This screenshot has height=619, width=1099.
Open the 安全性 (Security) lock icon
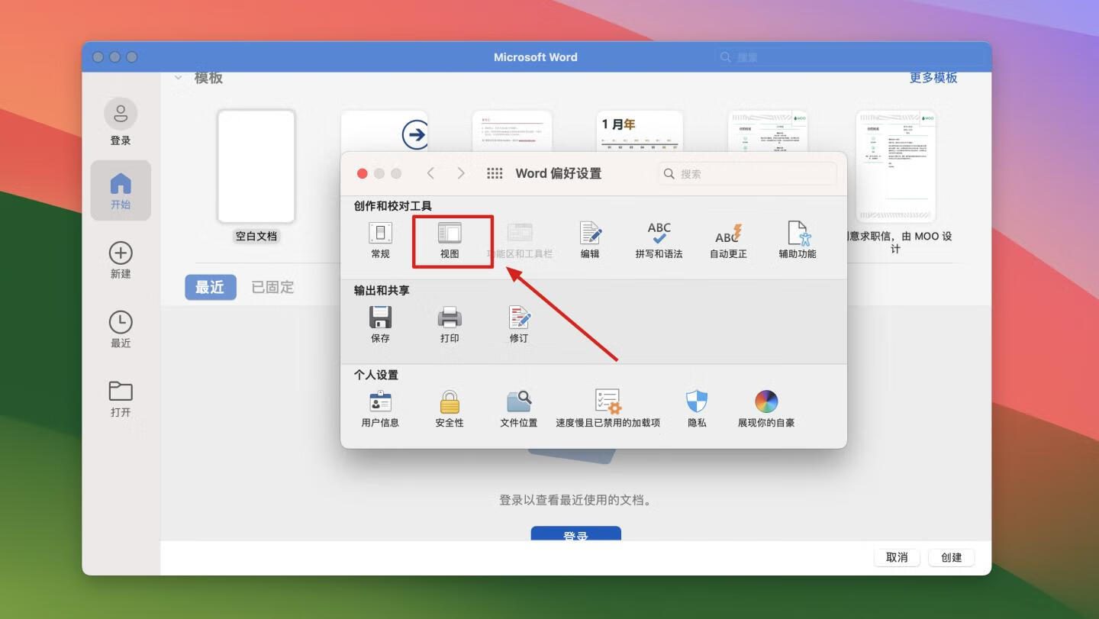(x=450, y=402)
